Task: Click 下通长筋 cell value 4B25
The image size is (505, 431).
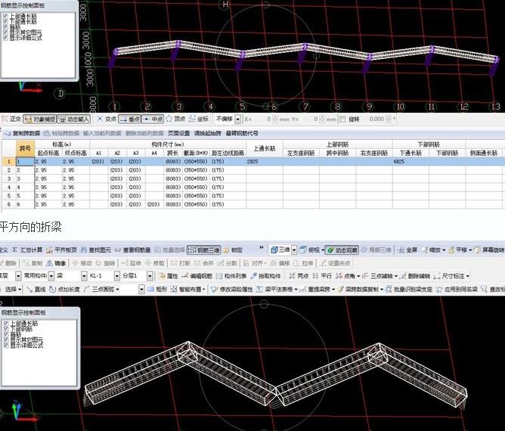Action: 398,162
